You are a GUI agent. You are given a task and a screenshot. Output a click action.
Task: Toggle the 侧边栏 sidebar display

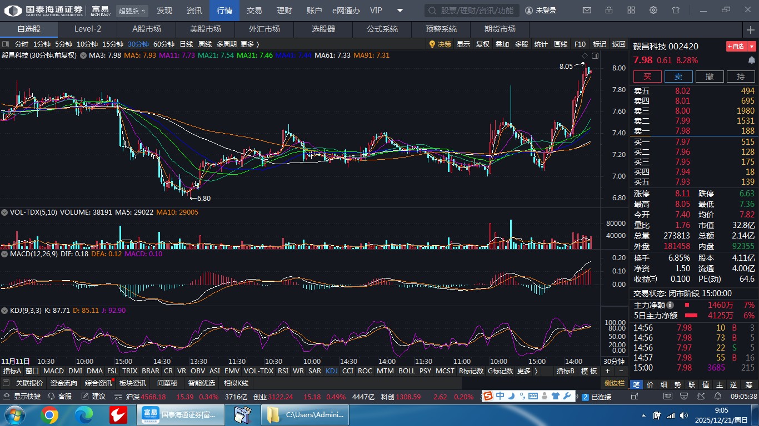tap(614, 383)
